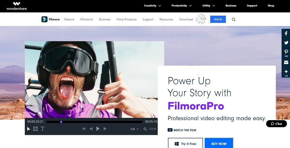Share on Facebook sidebar icon
Screen dimensions: 290x148
[286, 33]
